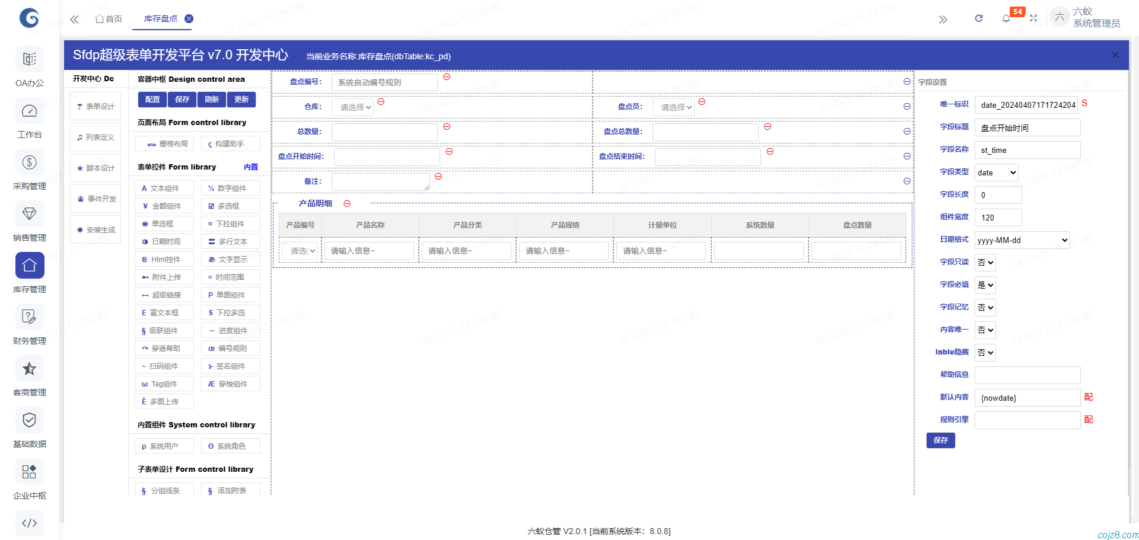Expand the 日期格式 dropdown
Viewport: 1139px width, 540px height.
pyautogui.click(x=1022, y=240)
